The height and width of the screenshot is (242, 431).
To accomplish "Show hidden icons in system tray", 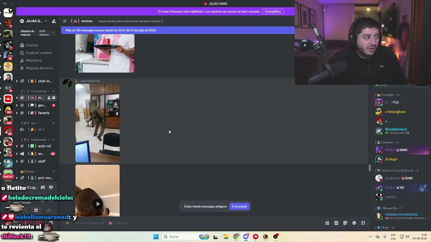I will (x=370, y=237).
